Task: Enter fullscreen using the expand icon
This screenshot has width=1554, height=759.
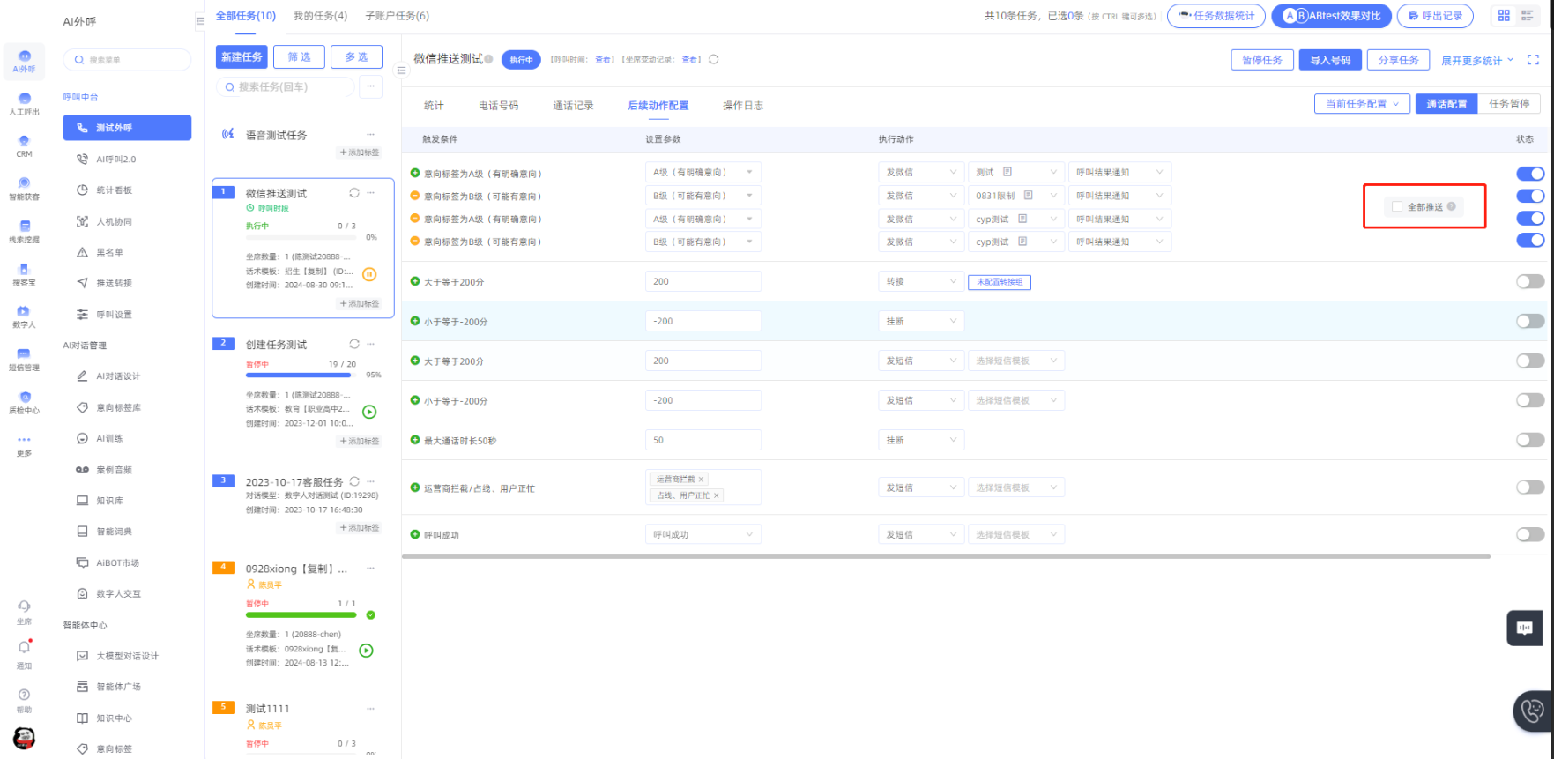Action: tap(1533, 60)
